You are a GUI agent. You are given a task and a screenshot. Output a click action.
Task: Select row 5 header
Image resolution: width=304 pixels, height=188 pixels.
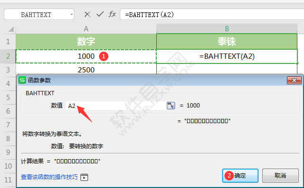pos(8,97)
